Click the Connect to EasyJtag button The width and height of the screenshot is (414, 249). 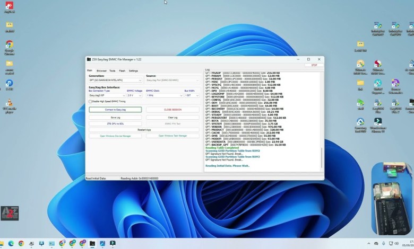115,110
